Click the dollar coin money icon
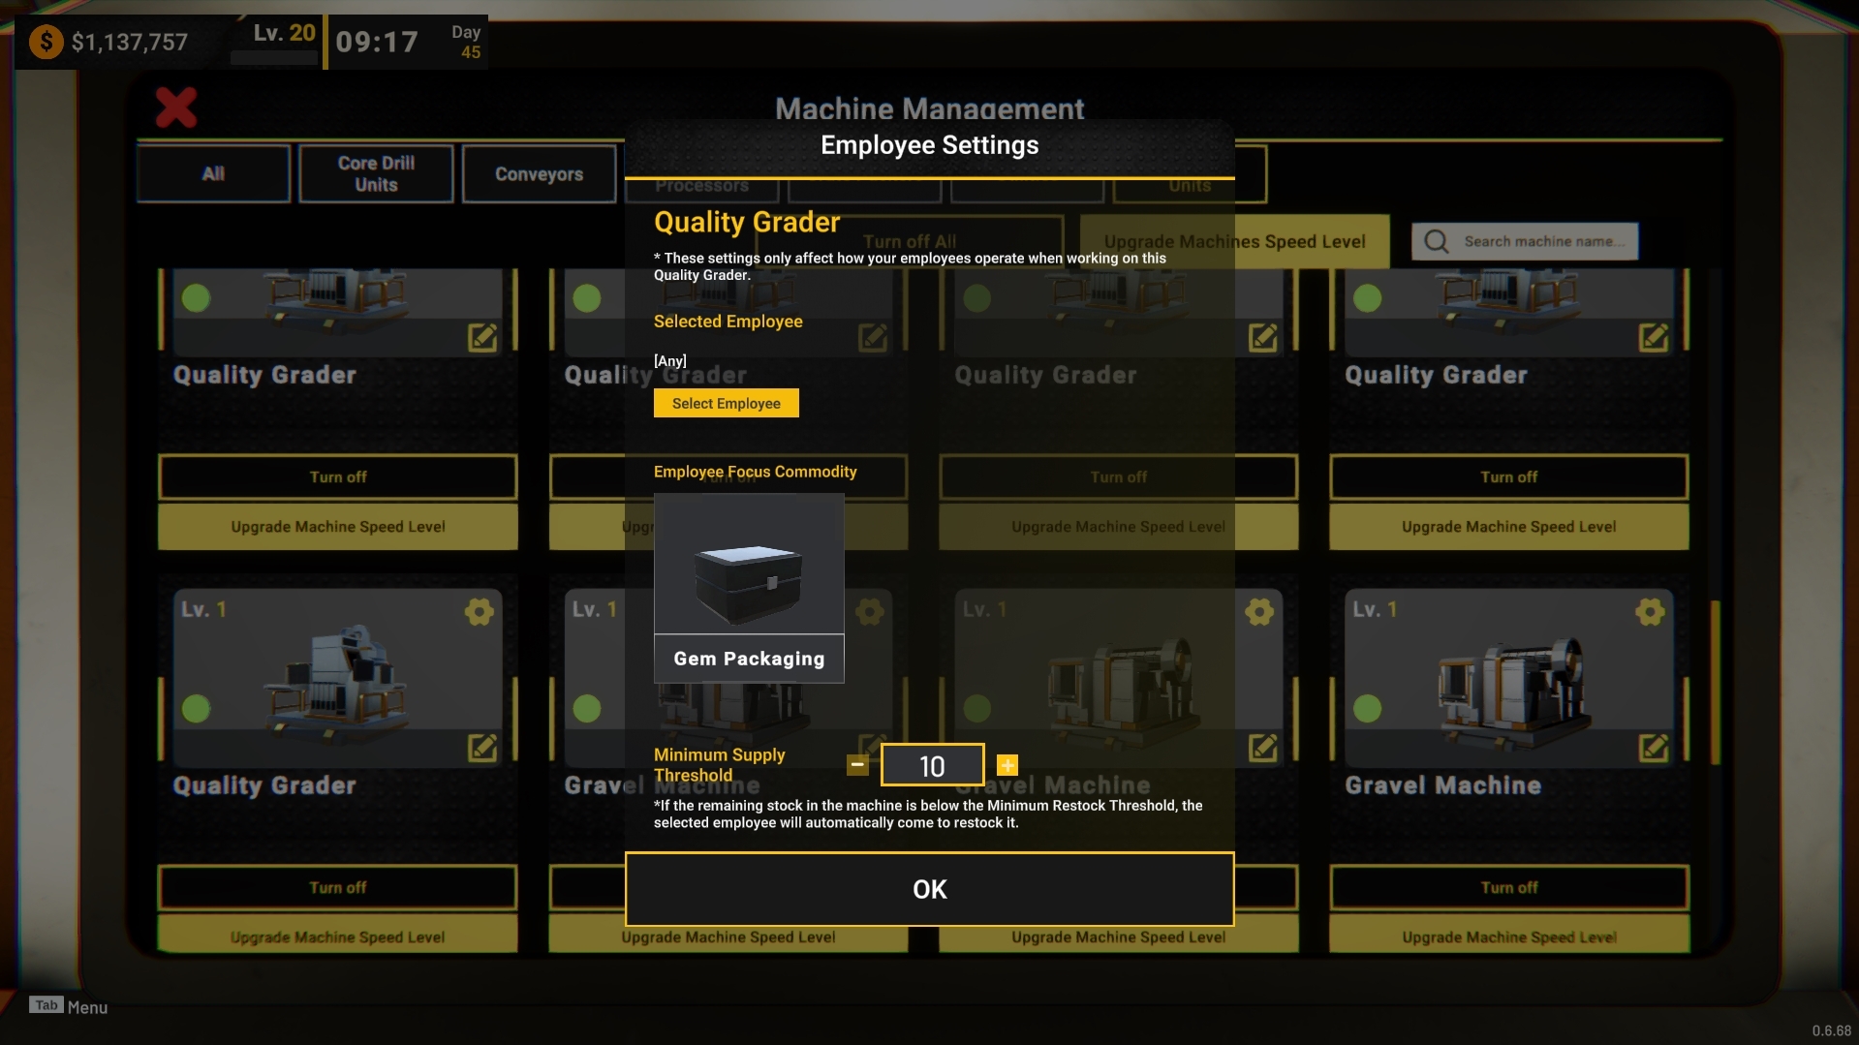This screenshot has height=1045, width=1859. [x=46, y=42]
